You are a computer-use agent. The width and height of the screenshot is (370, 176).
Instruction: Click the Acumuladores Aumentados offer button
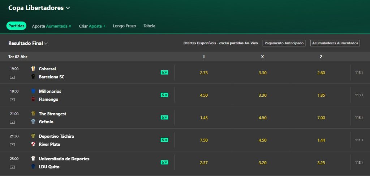click(335, 43)
